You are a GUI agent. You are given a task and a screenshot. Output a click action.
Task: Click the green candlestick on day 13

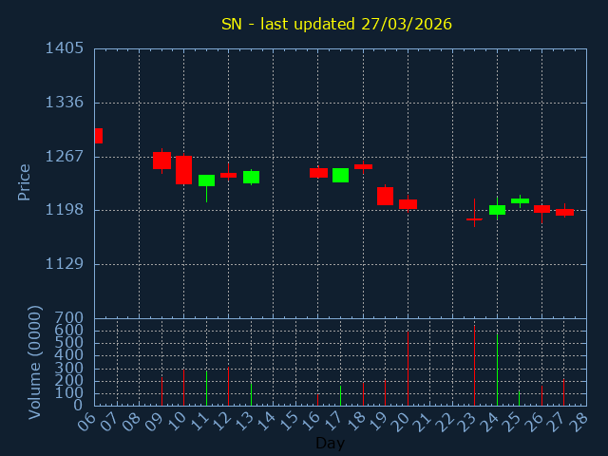(x=251, y=177)
